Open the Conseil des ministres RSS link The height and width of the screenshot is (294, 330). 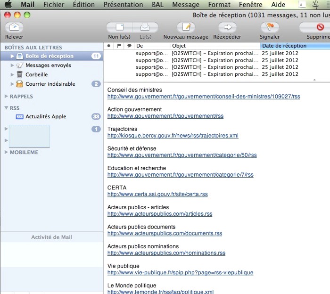[x=204, y=97]
